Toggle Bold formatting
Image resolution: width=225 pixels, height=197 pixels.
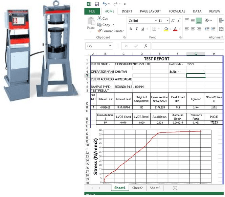[x=131, y=29]
